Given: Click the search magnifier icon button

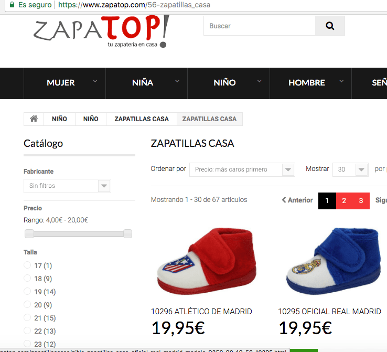Looking at the screenshot, I should [330, 26].
